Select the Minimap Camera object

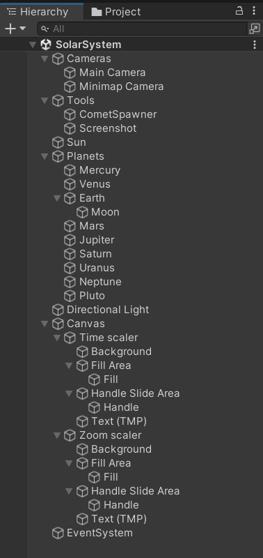[x=121, y=86]
